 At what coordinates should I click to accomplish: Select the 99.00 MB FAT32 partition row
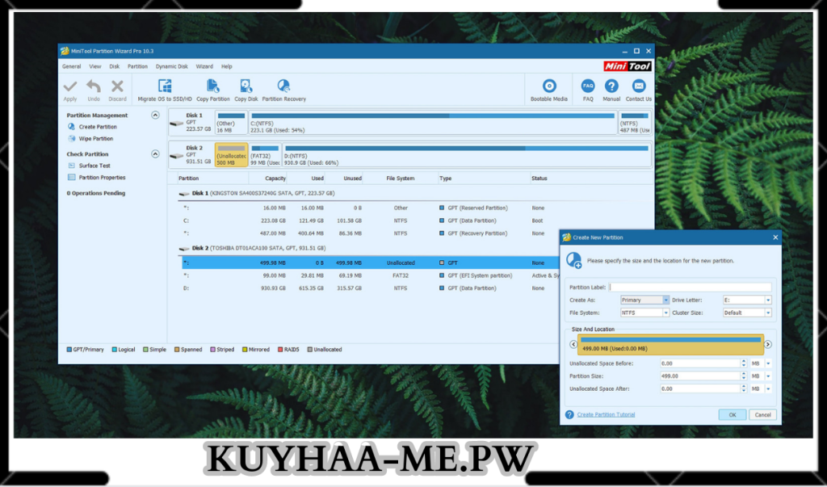tap(369, 275)
